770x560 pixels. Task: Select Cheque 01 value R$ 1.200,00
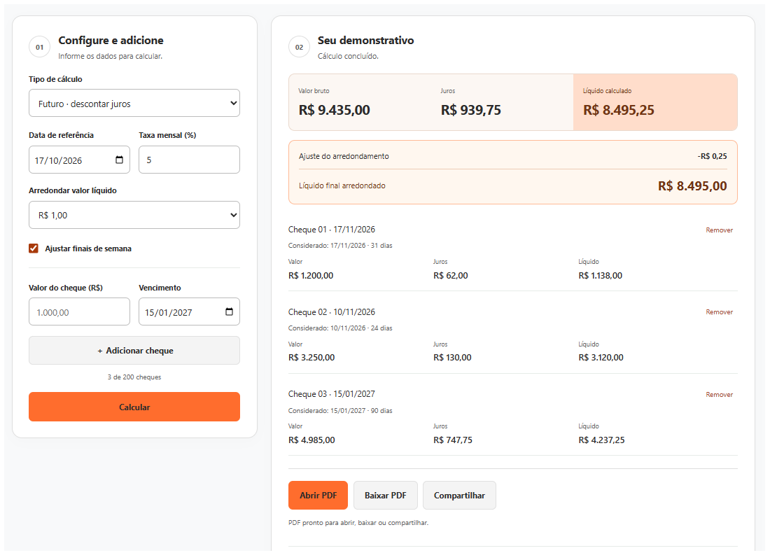point(311,276)
